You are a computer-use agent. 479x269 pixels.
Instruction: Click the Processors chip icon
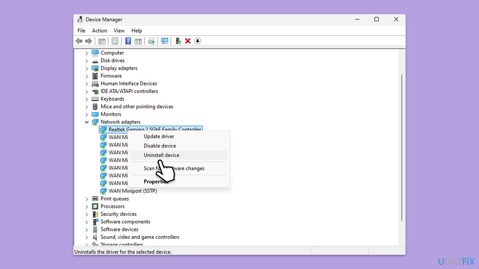click(95, 206)
